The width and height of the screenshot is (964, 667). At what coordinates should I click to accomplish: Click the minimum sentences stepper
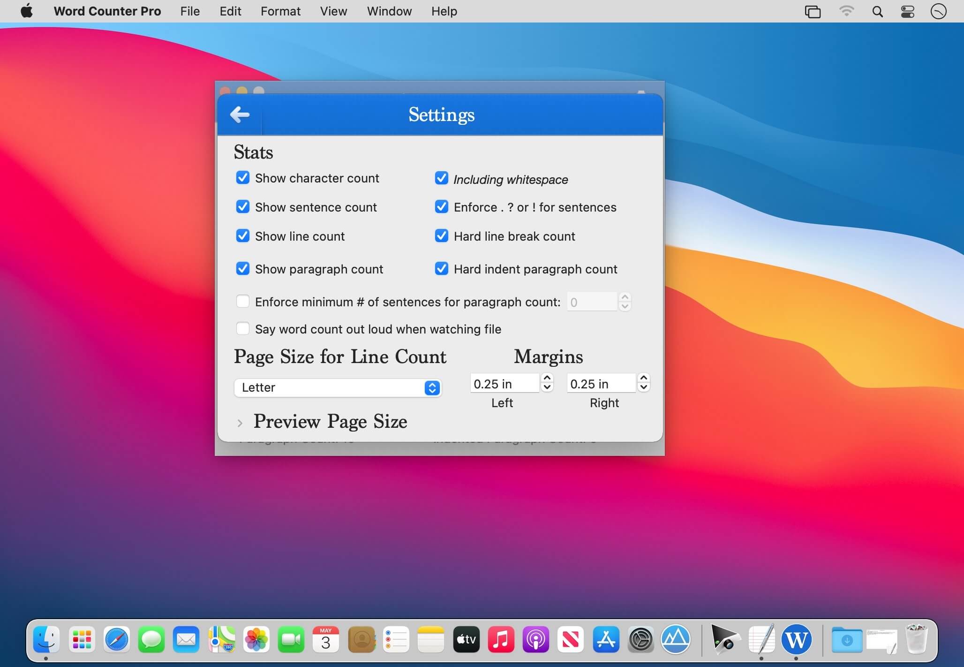tap(625, 302)
